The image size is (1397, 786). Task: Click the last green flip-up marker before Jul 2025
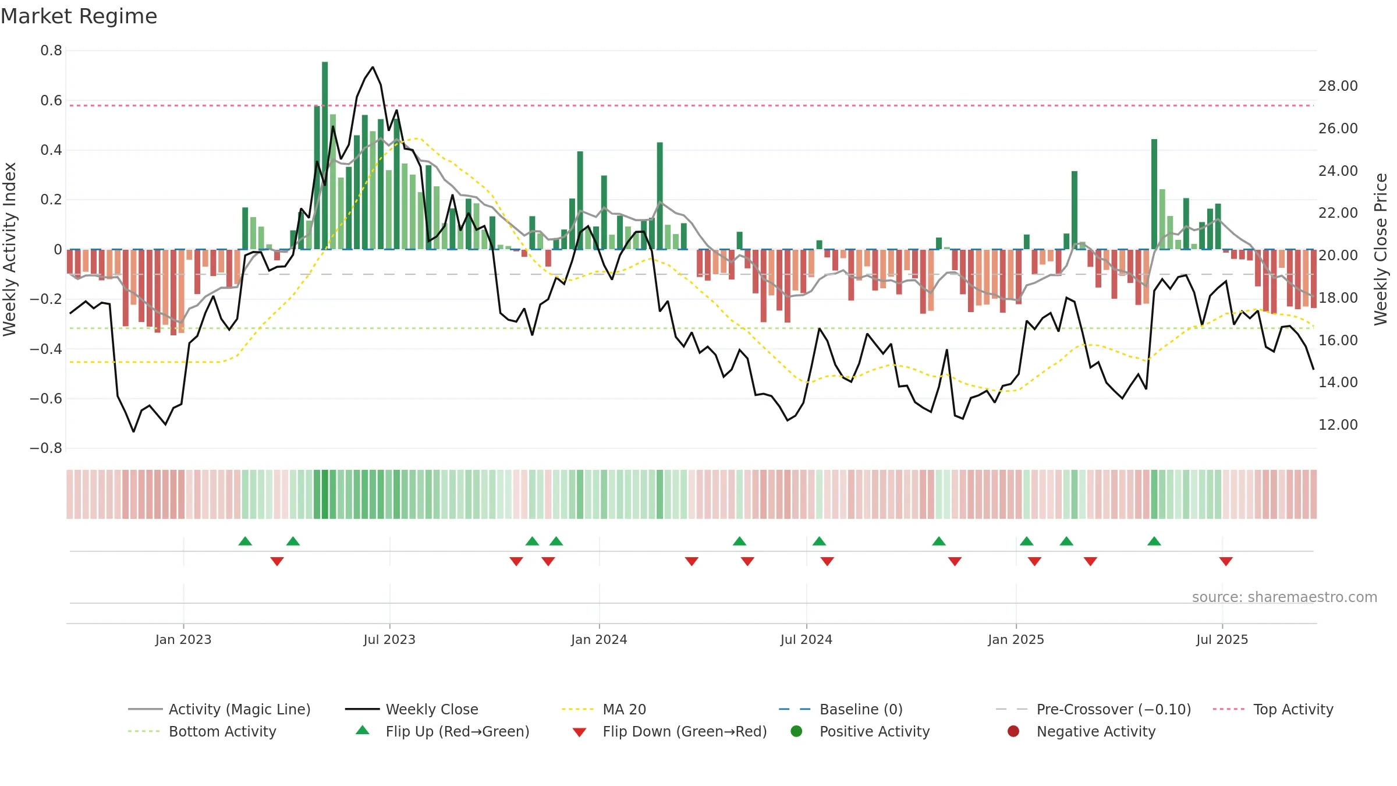point(1154,541)
